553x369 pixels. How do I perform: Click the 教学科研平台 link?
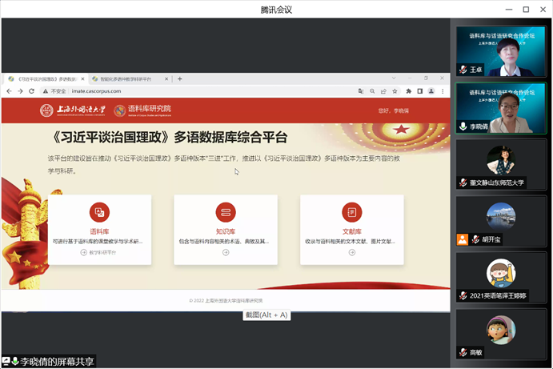(x=99, y=252)
